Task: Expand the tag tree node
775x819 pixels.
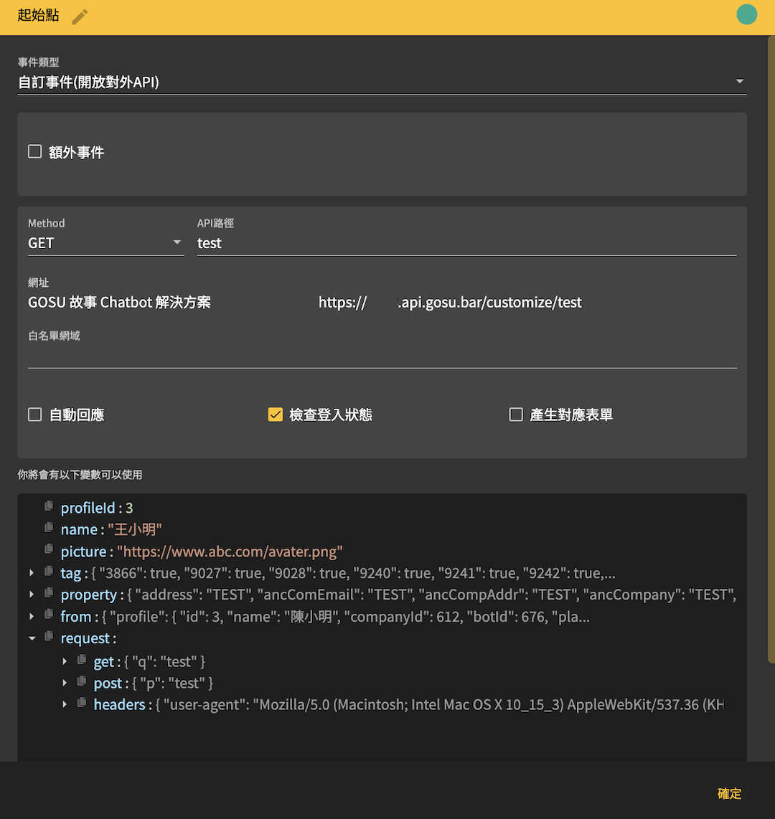Action: pos(32,573)
